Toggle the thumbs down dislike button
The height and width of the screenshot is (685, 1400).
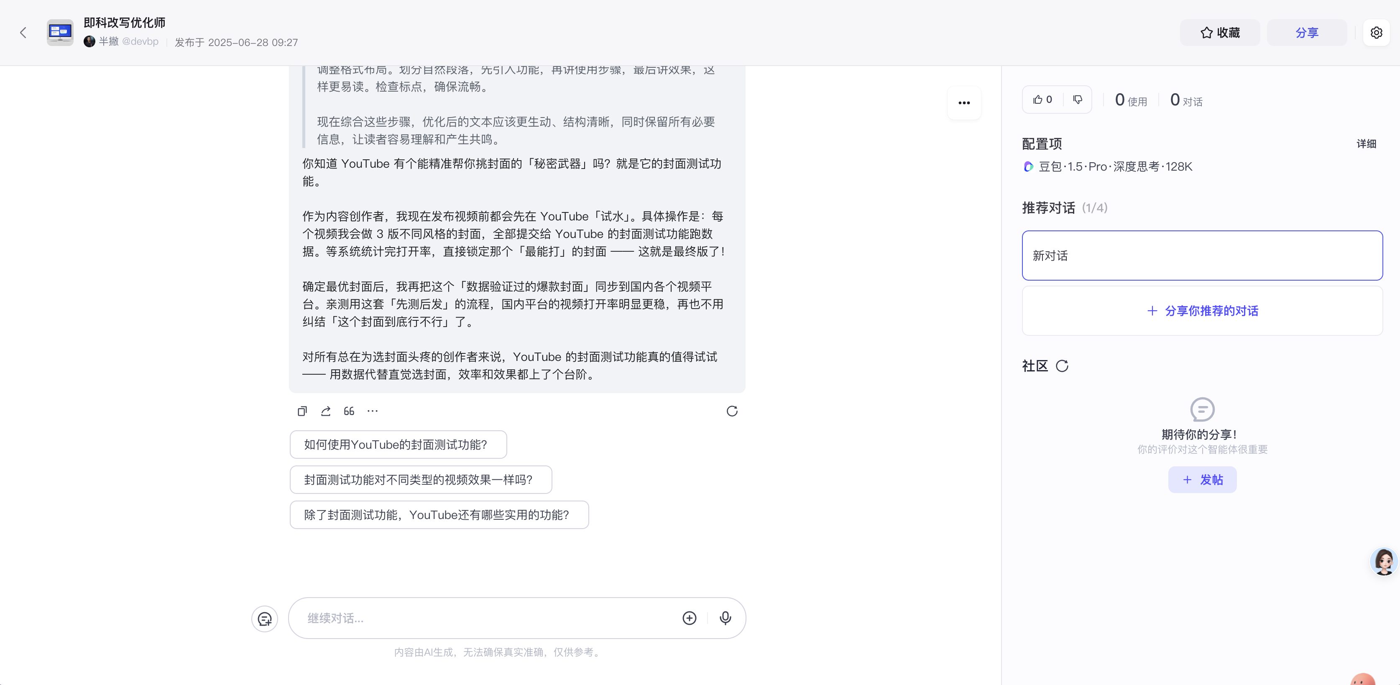[x=1077, y=100]
